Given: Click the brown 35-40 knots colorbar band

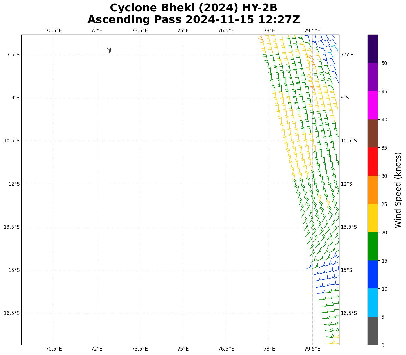Looking at the screenshot, I should [373, 133].
